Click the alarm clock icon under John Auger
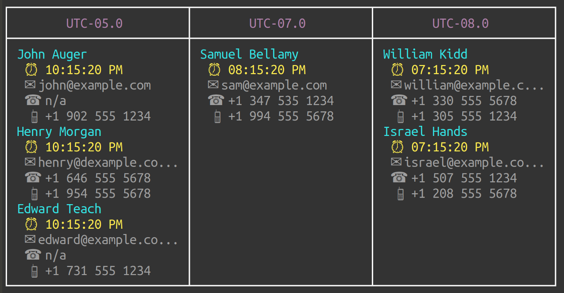 click(x=31, y=70)
